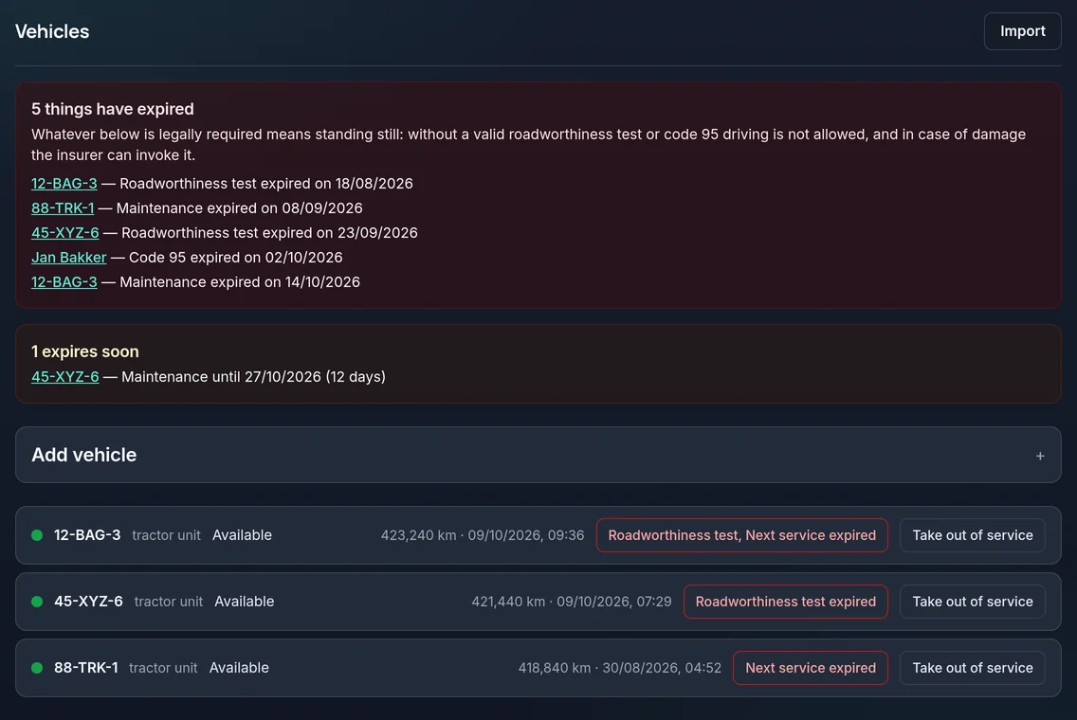Click the '1 expires soon' heading
Viewport: 1077px width, 720px height.
(x=85, y=351)
